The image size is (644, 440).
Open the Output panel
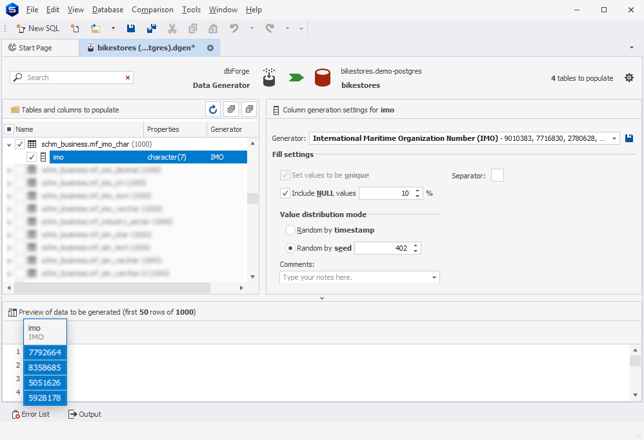(85, 414)
